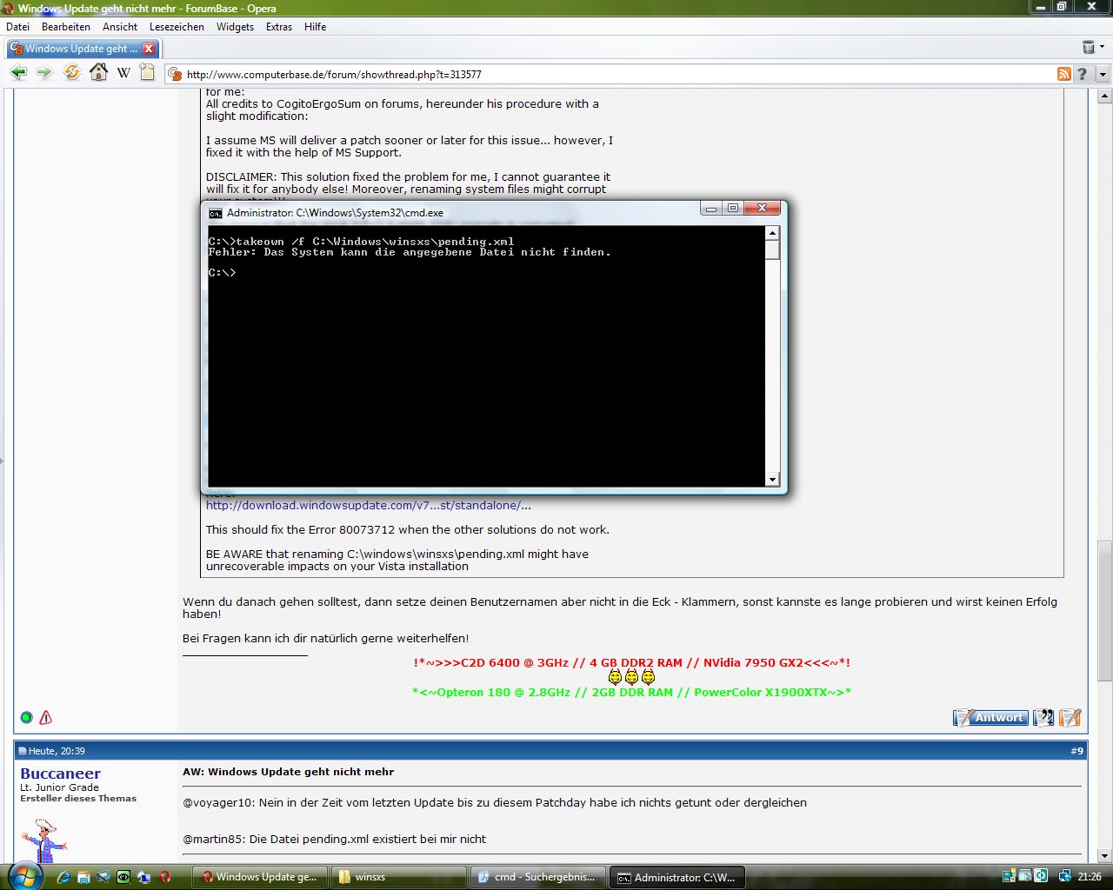Click the RSS feed icon in the address bar

click(x=1064, y=74)
